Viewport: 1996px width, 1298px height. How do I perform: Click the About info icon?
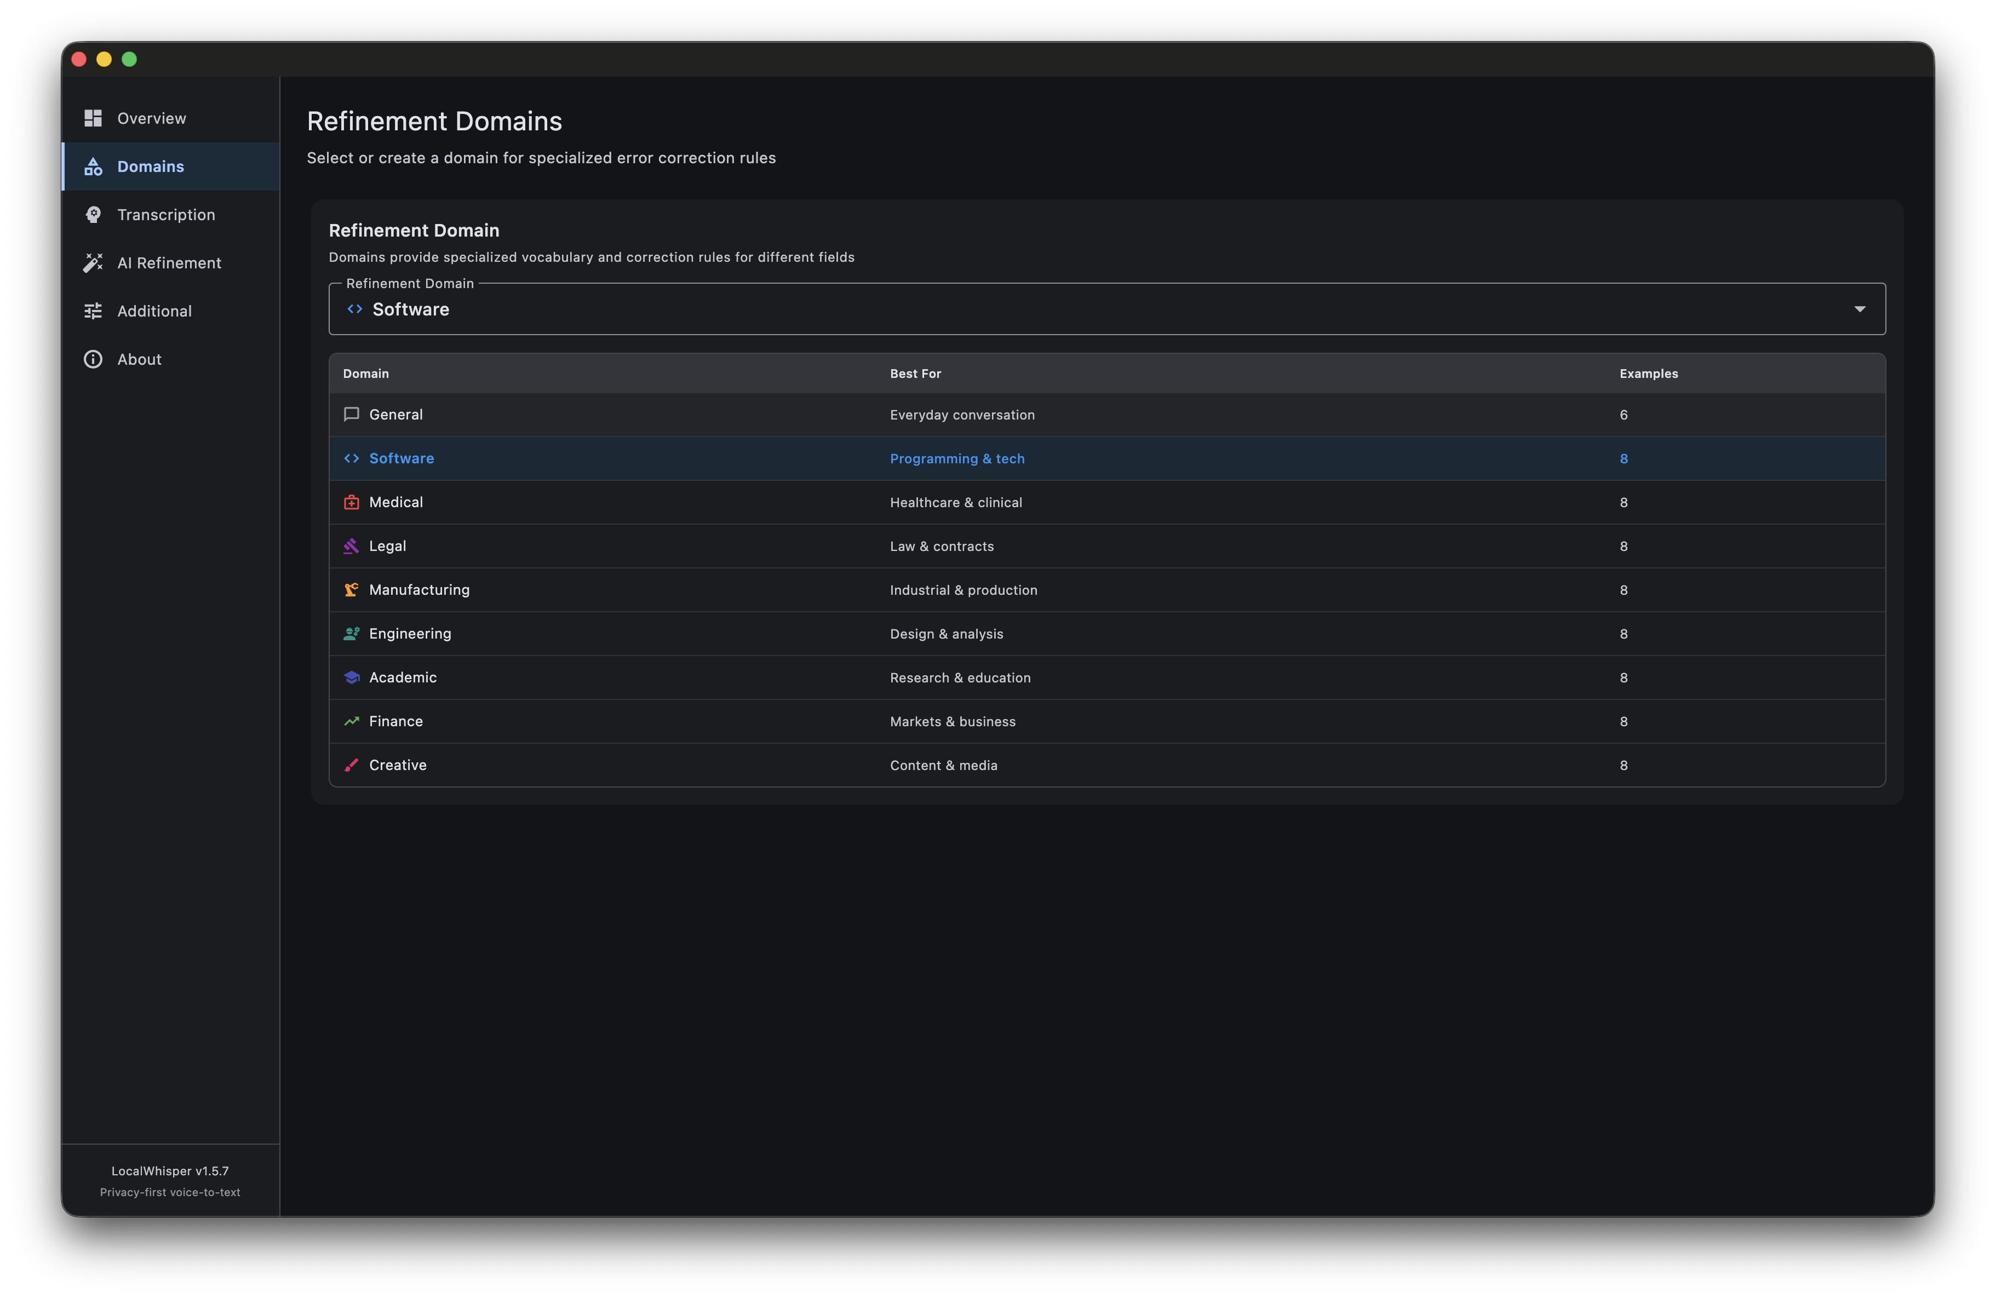pos(93,359)
